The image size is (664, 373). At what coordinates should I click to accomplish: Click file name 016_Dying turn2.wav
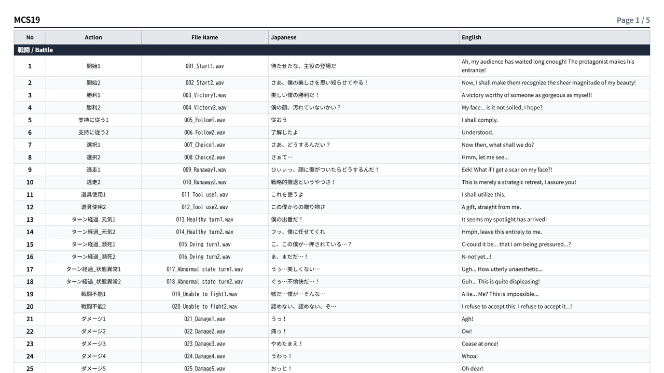[204, 257]
